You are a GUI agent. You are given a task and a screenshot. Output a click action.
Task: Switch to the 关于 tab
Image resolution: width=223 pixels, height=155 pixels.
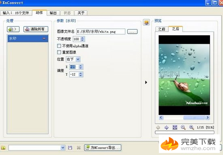click(x=81, y=13)
